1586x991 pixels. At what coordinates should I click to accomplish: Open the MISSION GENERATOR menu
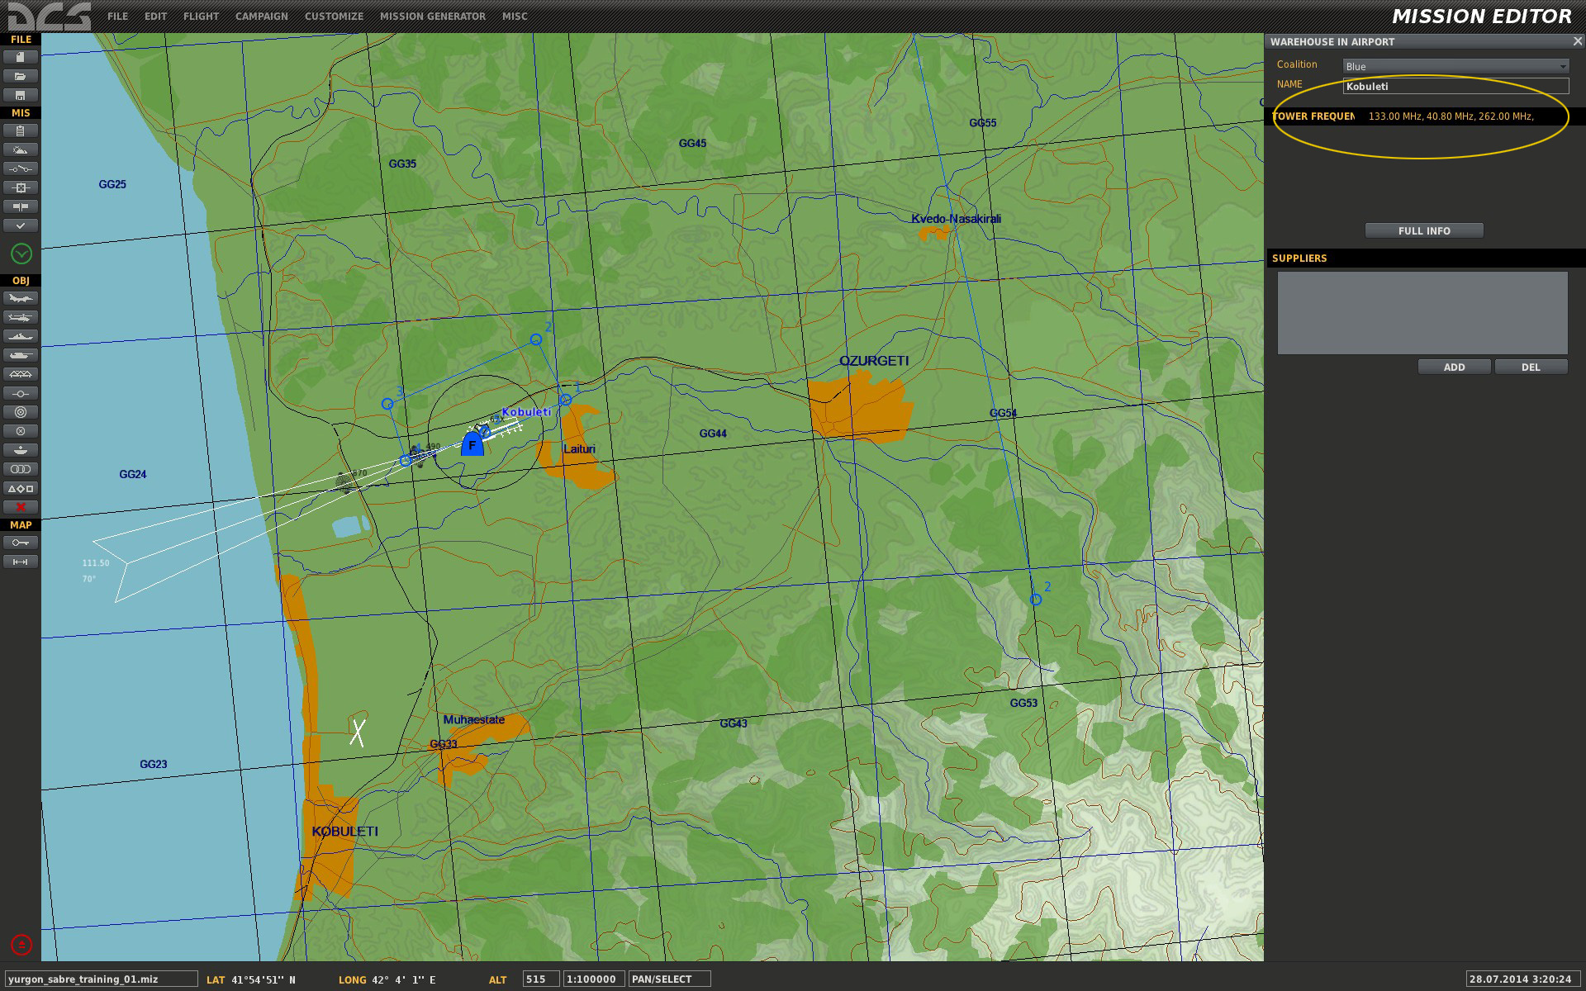[433, 17]
